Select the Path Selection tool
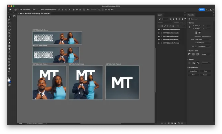Image resolution: width=222 pixels, height=134 pixels. click(9, 56)
